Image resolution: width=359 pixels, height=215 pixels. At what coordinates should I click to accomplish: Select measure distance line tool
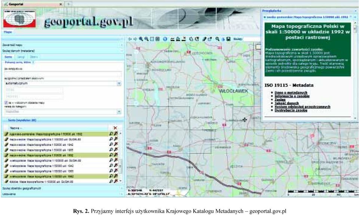click(172, 39)
